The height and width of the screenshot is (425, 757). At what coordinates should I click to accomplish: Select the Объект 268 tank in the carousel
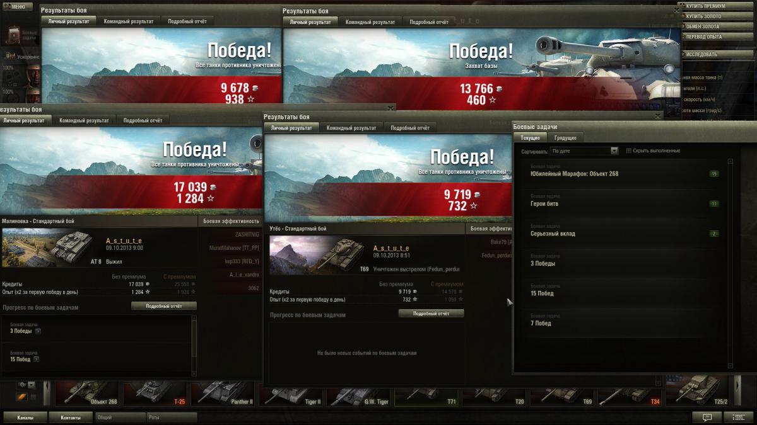pos(87,392)
